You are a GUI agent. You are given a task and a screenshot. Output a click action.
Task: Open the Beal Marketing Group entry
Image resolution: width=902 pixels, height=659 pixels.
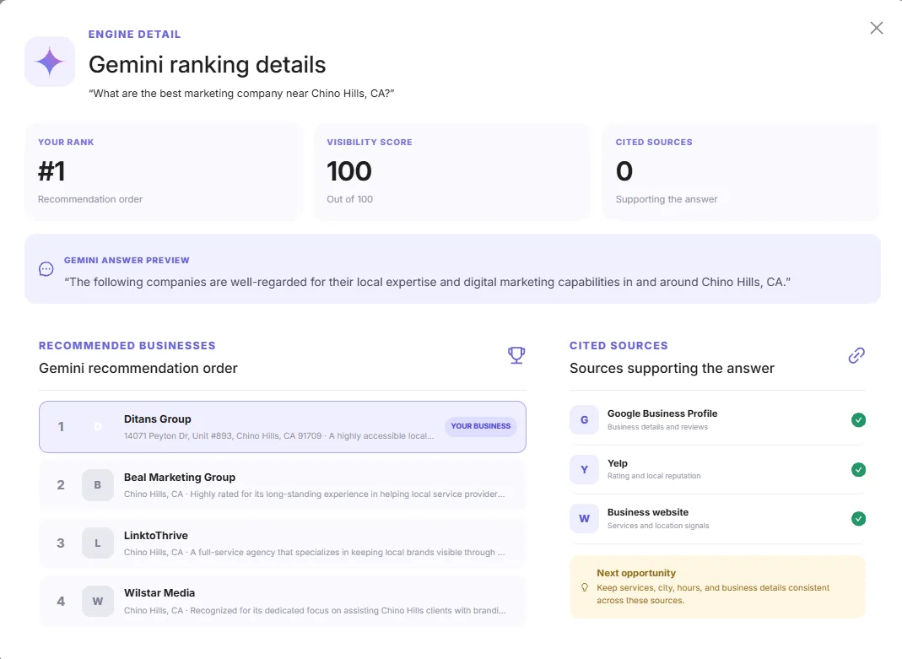[x=283, y=485]
